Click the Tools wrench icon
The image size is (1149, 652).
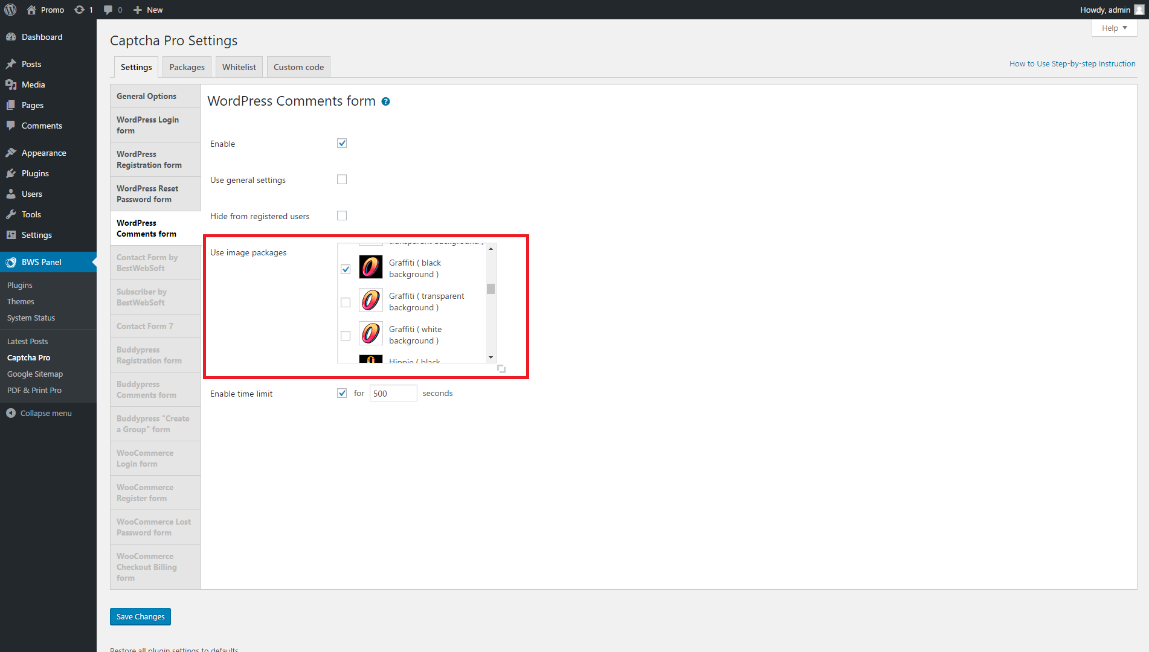tap(11, 214)
